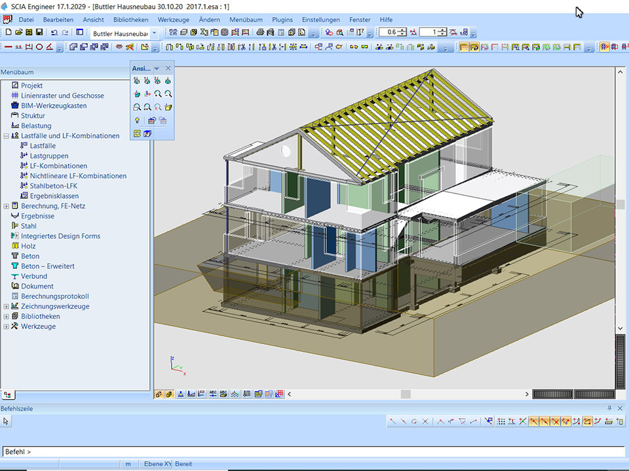Click the dot grid snap icon in command bar
The width and height of the screenshot is (629, 471).
coord(500,421)
